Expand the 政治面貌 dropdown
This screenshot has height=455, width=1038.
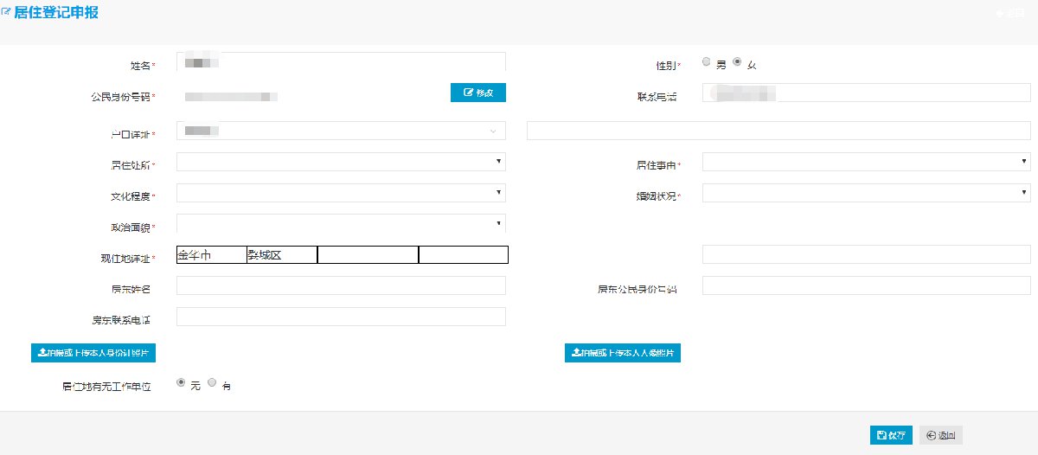click(341, 223)
